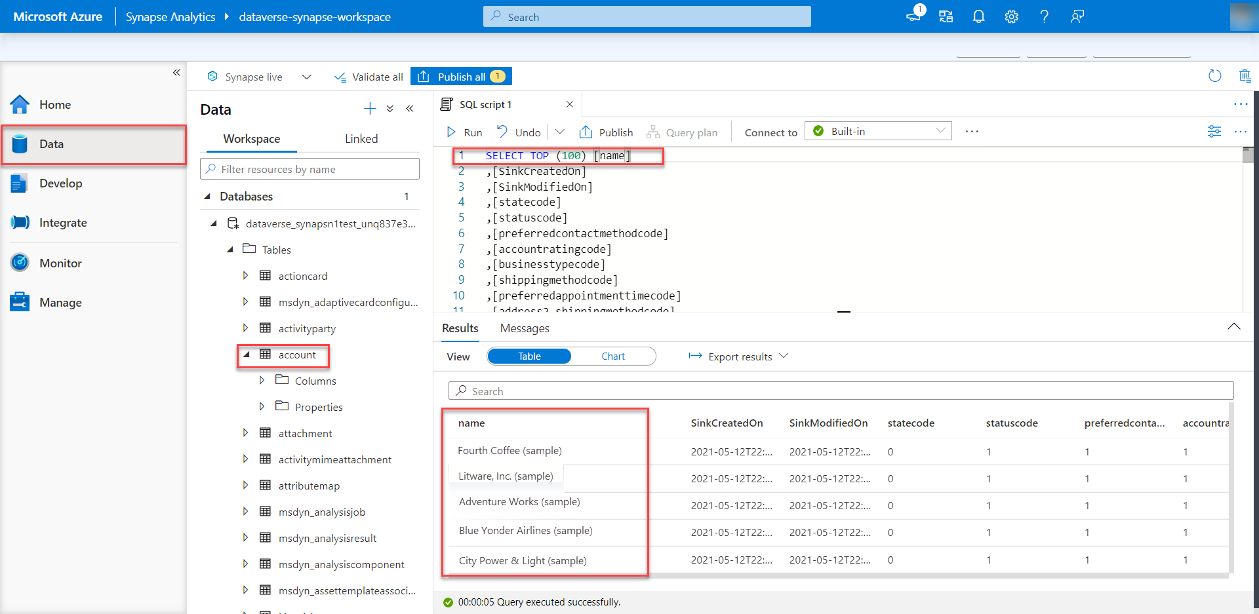Image resolution: width=1259 pixels, height=614 pixels.
Task: Collapse the Data pane with the double chevron
Action: pos(410,108)
